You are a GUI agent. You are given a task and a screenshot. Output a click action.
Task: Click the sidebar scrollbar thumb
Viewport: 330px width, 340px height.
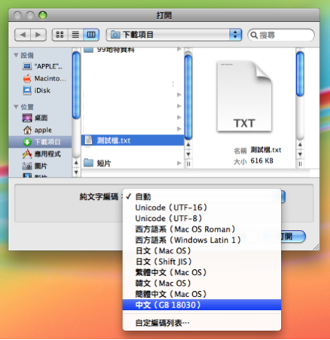click(x=76, y=85)
